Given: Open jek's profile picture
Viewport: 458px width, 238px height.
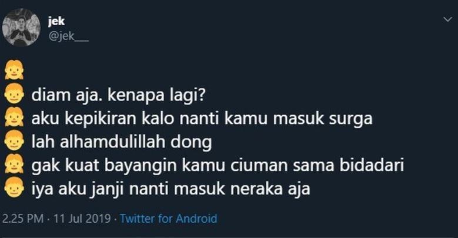Looking at the screenshot, I should tap(21, 28).
